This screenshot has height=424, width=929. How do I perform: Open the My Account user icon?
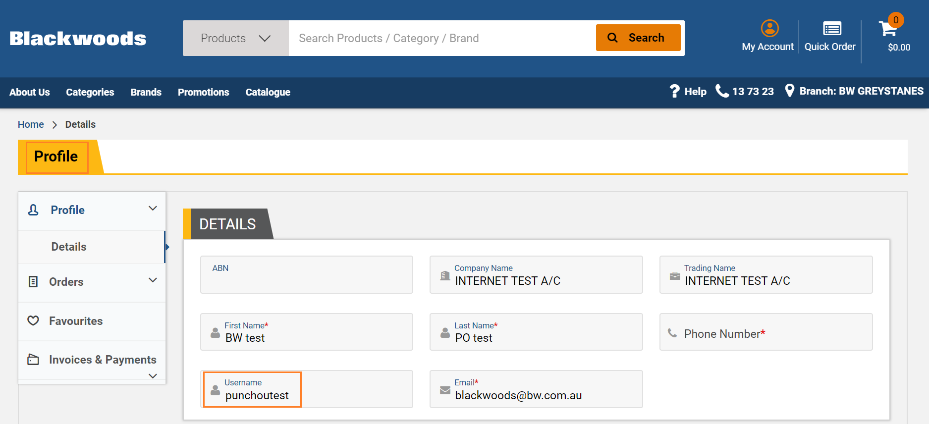click(769, 29)
